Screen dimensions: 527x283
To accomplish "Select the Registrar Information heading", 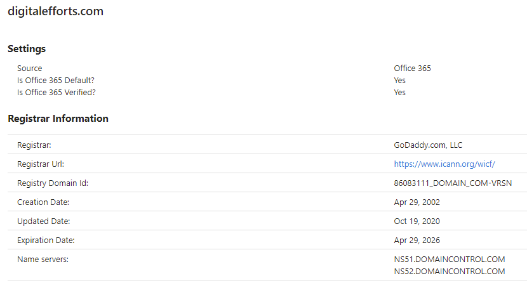I will pyautogui.click(x=58, y=119).
